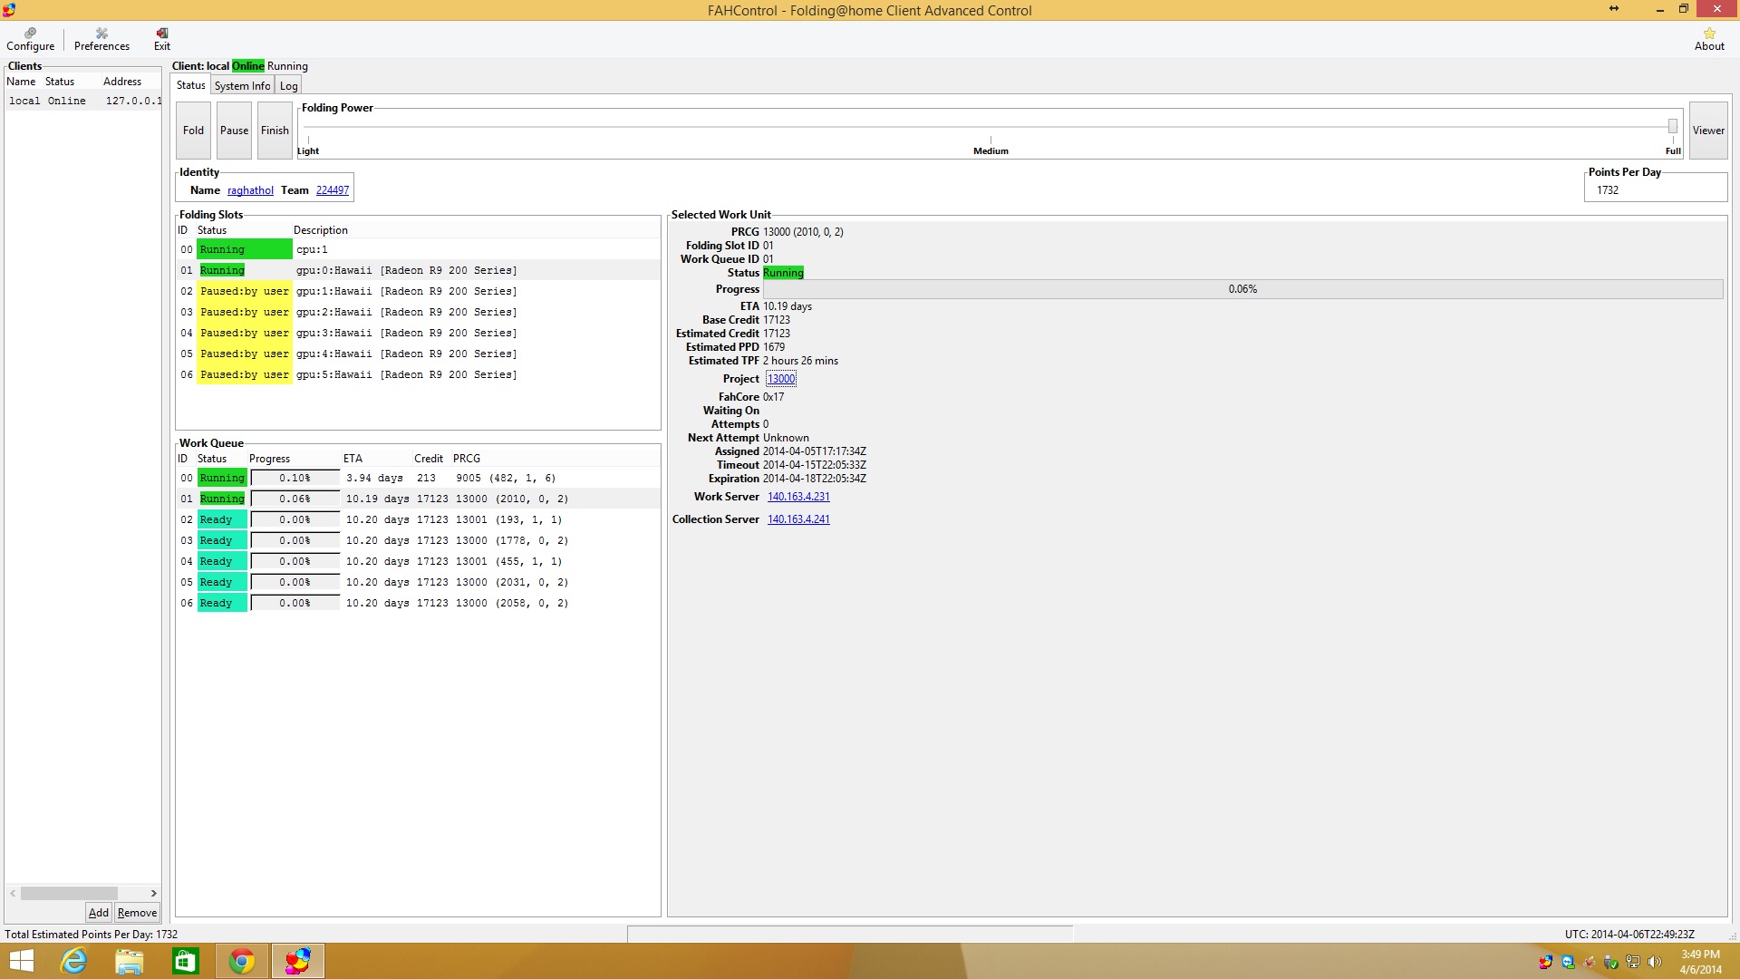Click the Folding Power slider handle
Screen dimensions: 1740x979
pos(1672,126)
